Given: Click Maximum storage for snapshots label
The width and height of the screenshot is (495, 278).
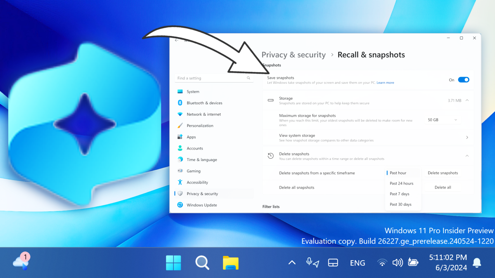Looking at the screenshot, I should click(x=307, y=116).
